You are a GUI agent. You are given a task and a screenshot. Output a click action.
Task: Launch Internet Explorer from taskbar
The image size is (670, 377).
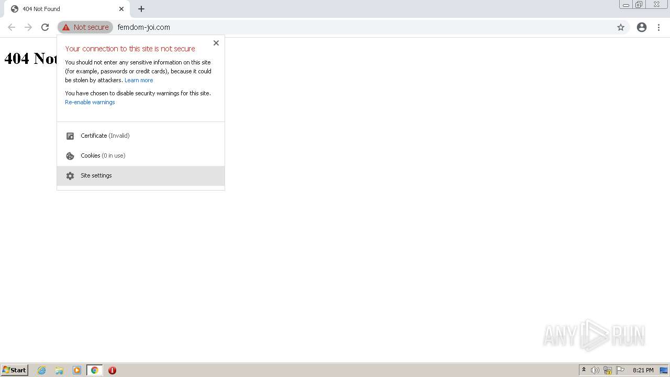[x=42, y=370]
